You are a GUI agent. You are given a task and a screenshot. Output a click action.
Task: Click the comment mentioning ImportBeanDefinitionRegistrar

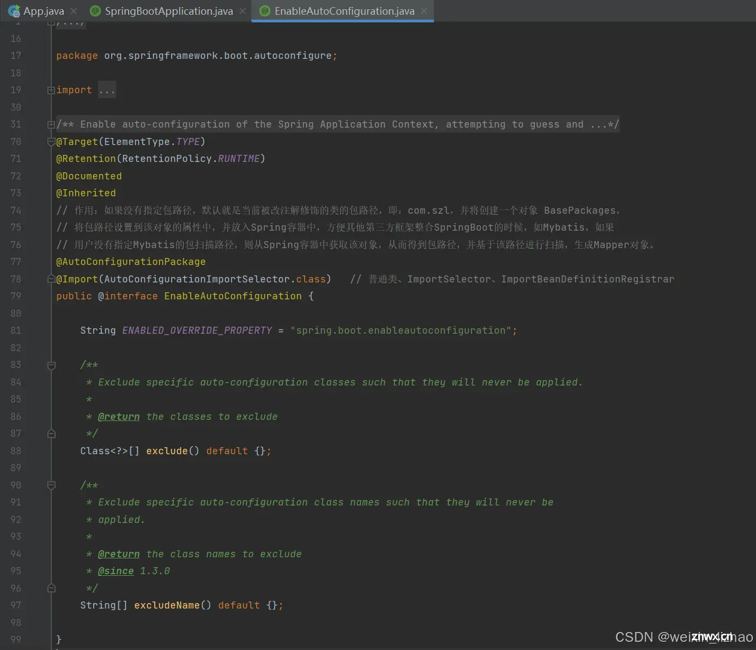[512, 279]
